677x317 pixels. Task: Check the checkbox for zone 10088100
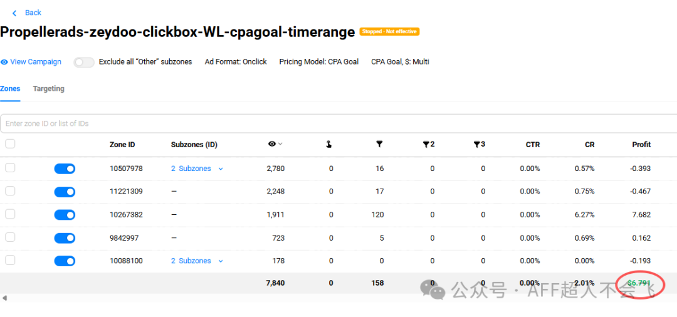click(10, 260)
